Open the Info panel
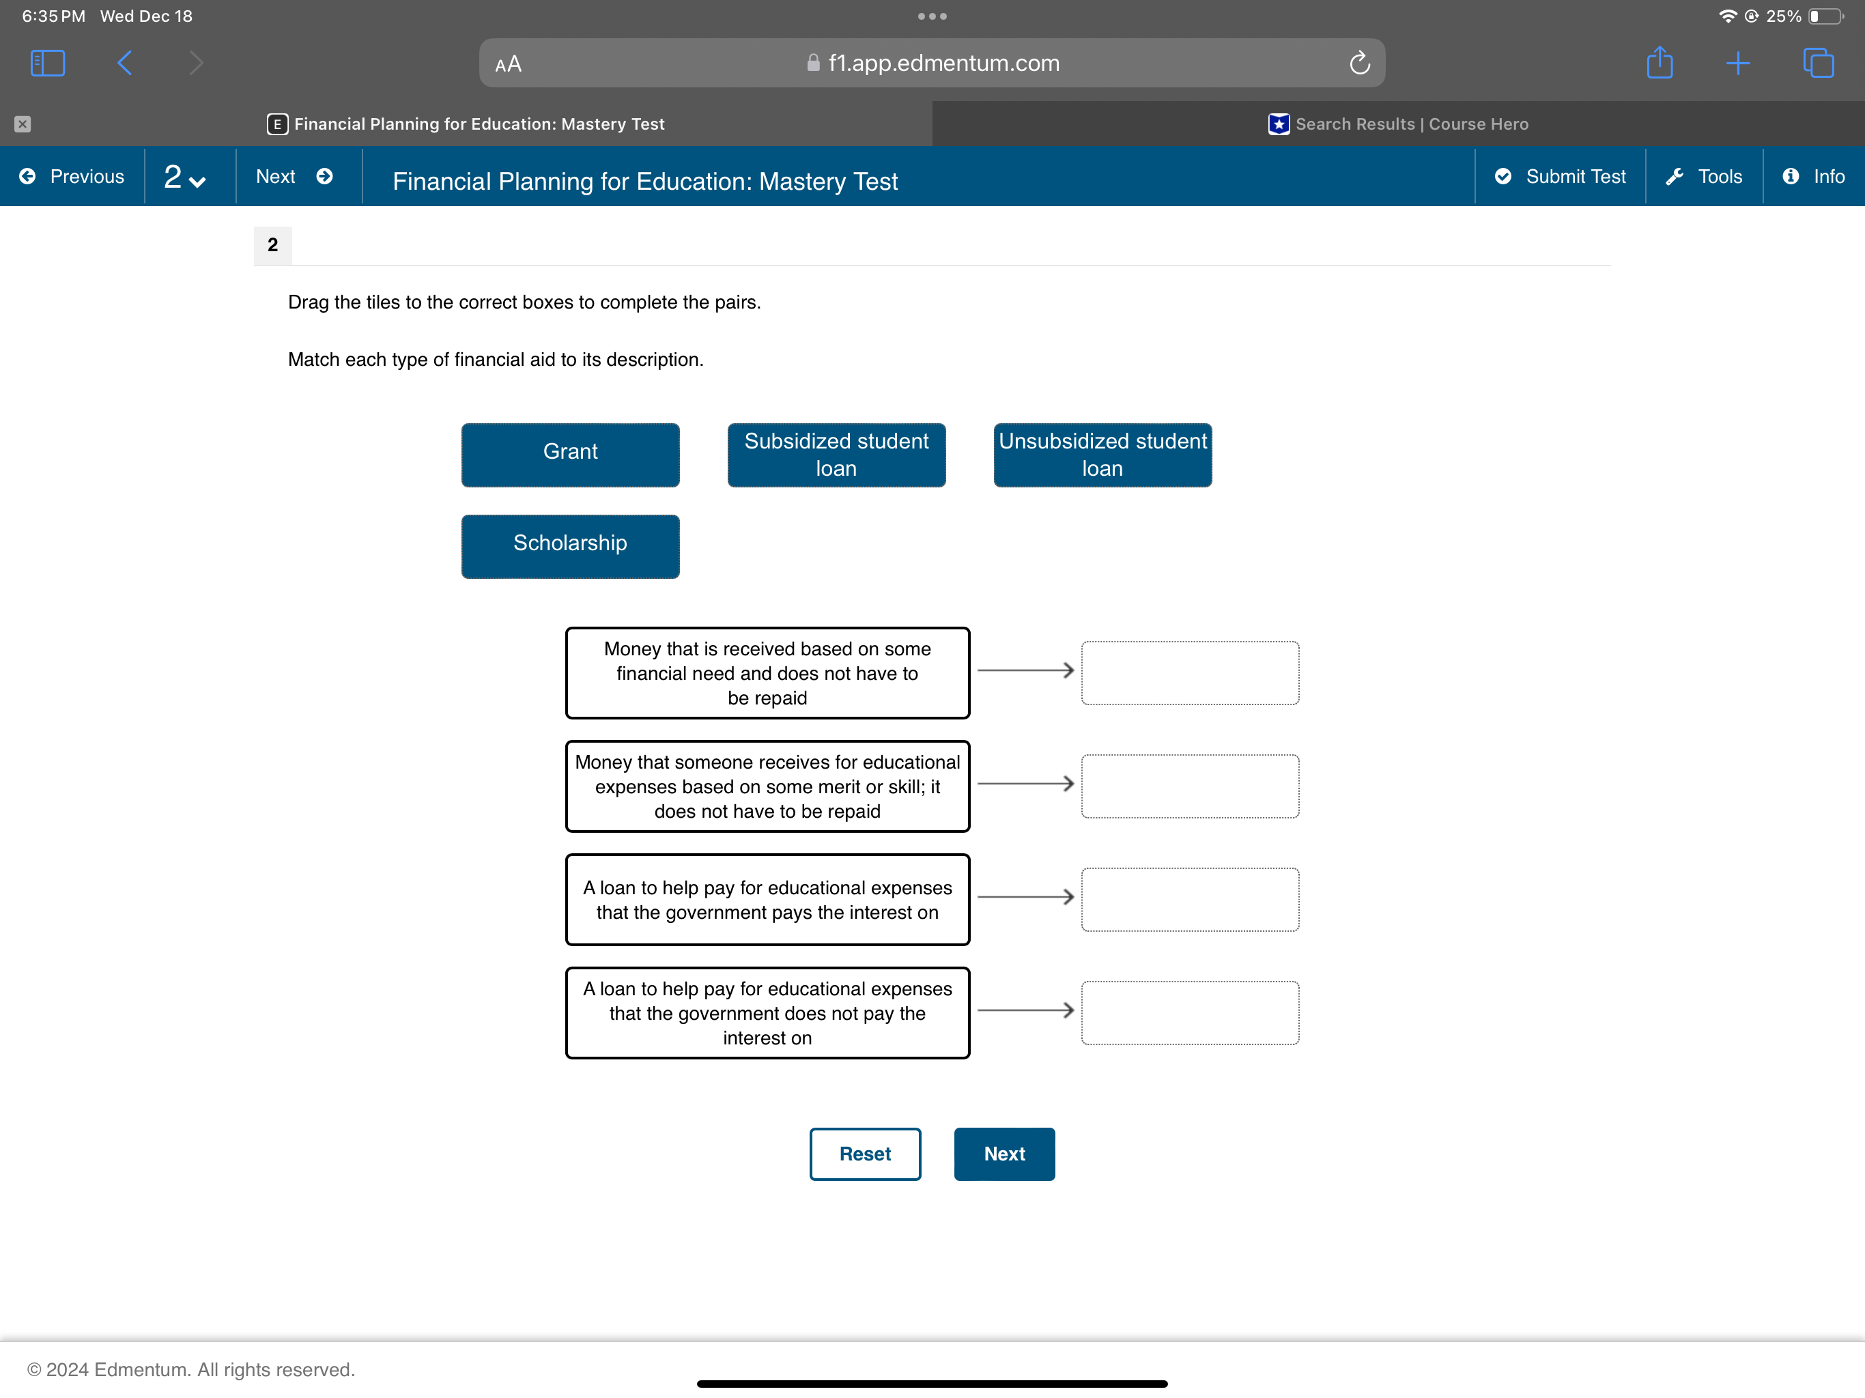 point(1814,176)
